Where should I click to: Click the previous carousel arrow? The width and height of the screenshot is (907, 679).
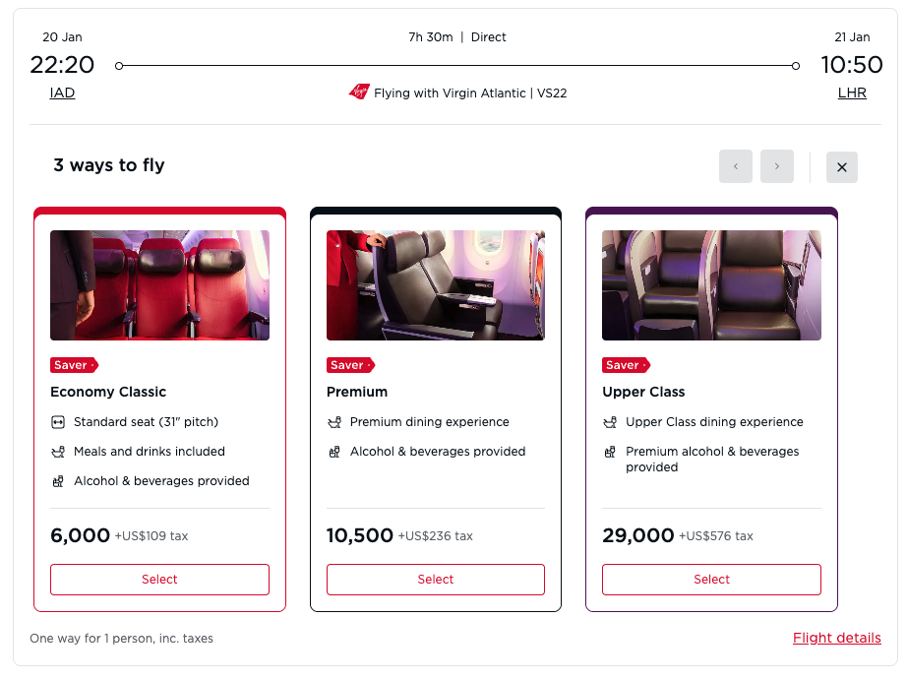point(735,166)
